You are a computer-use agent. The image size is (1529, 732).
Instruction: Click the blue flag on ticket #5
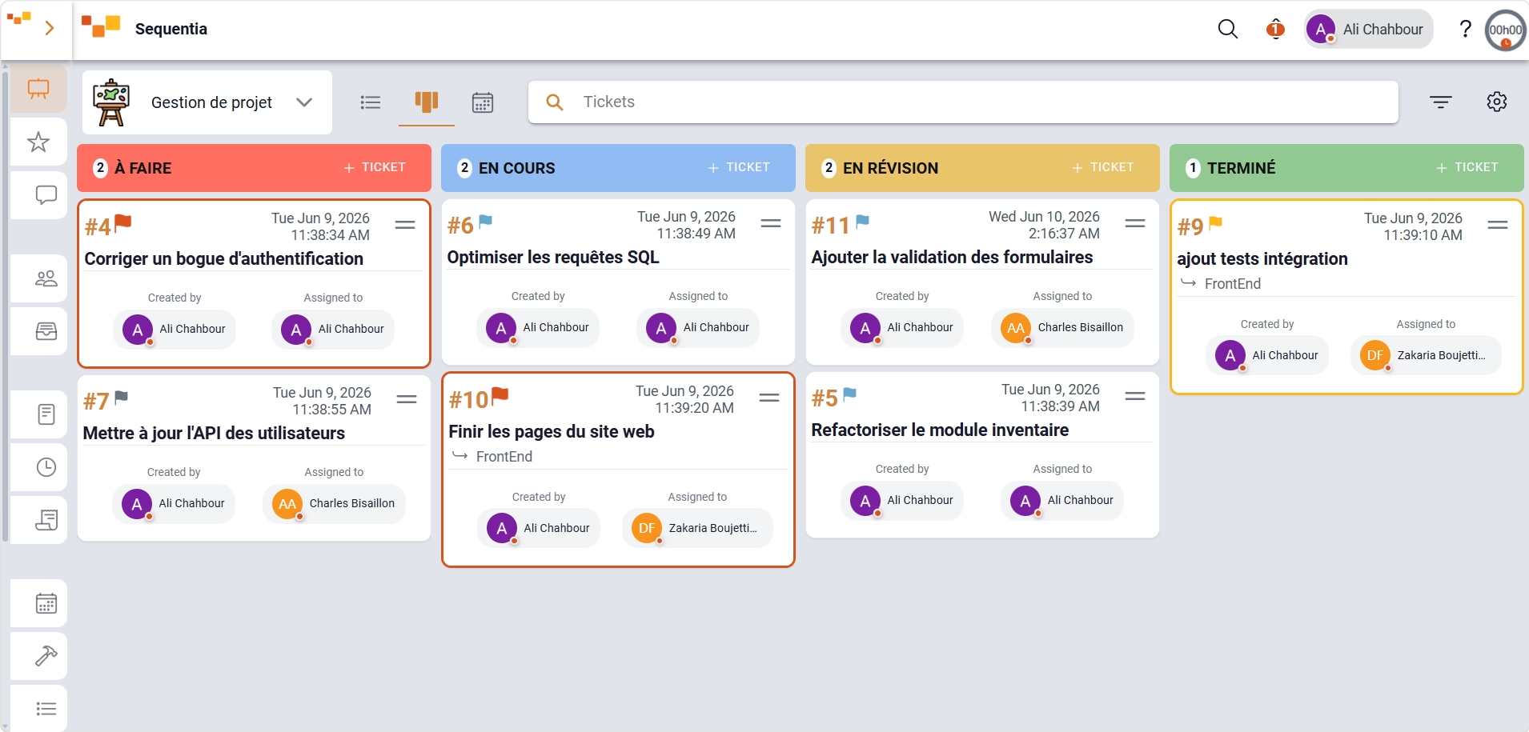849,394
